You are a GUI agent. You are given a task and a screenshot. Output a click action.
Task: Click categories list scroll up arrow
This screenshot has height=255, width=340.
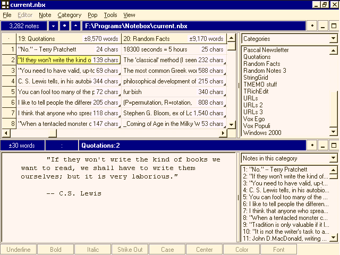click(x=333, y=50)
